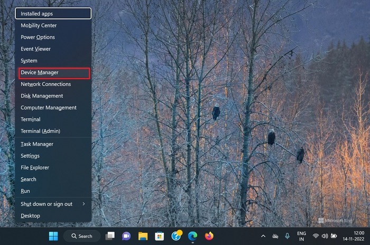Open Settings from the menu

[53, 156]
